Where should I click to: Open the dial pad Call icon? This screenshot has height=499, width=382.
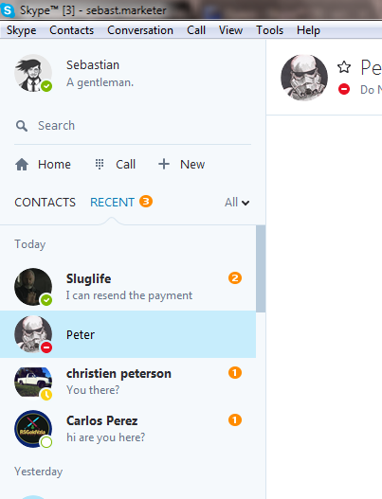pyautogui.click(x=100, y=164)
